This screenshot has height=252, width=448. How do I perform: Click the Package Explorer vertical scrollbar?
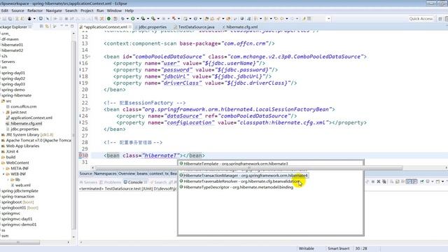pos(74,134)
